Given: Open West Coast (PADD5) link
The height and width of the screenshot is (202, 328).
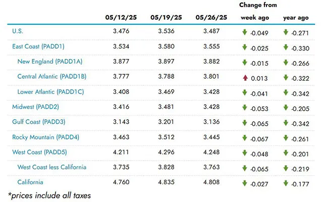Looking at the screenshot, I should 39,152.
